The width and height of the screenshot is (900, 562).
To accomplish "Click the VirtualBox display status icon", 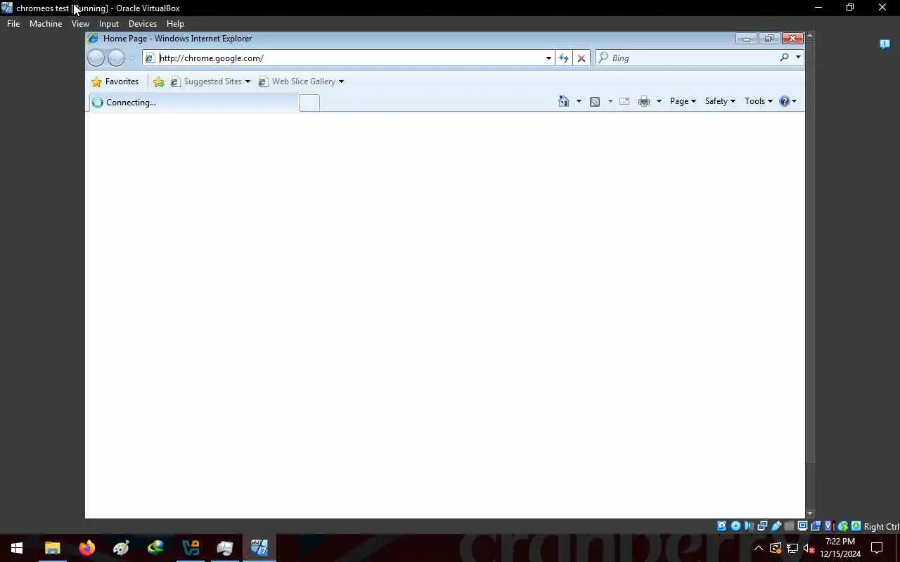I will click(x=802, y=526).
